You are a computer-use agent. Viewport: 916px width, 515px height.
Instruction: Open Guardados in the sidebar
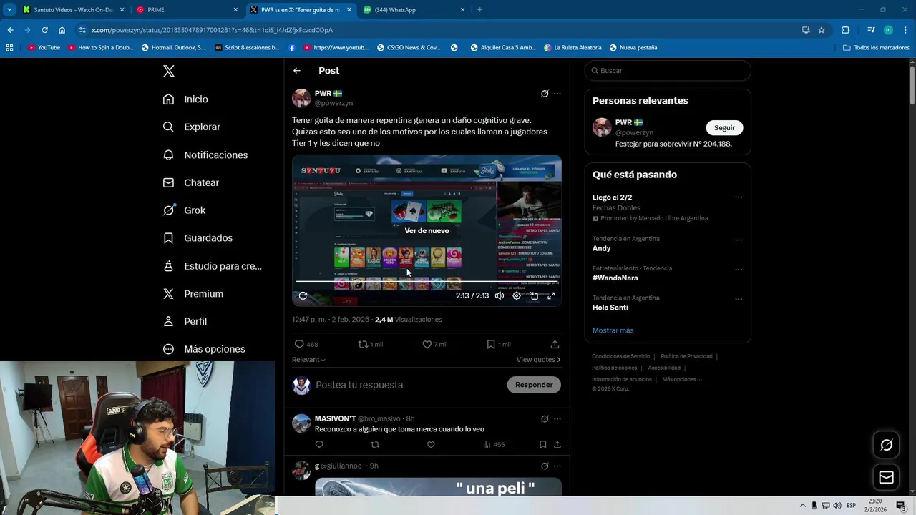[198, 237]
